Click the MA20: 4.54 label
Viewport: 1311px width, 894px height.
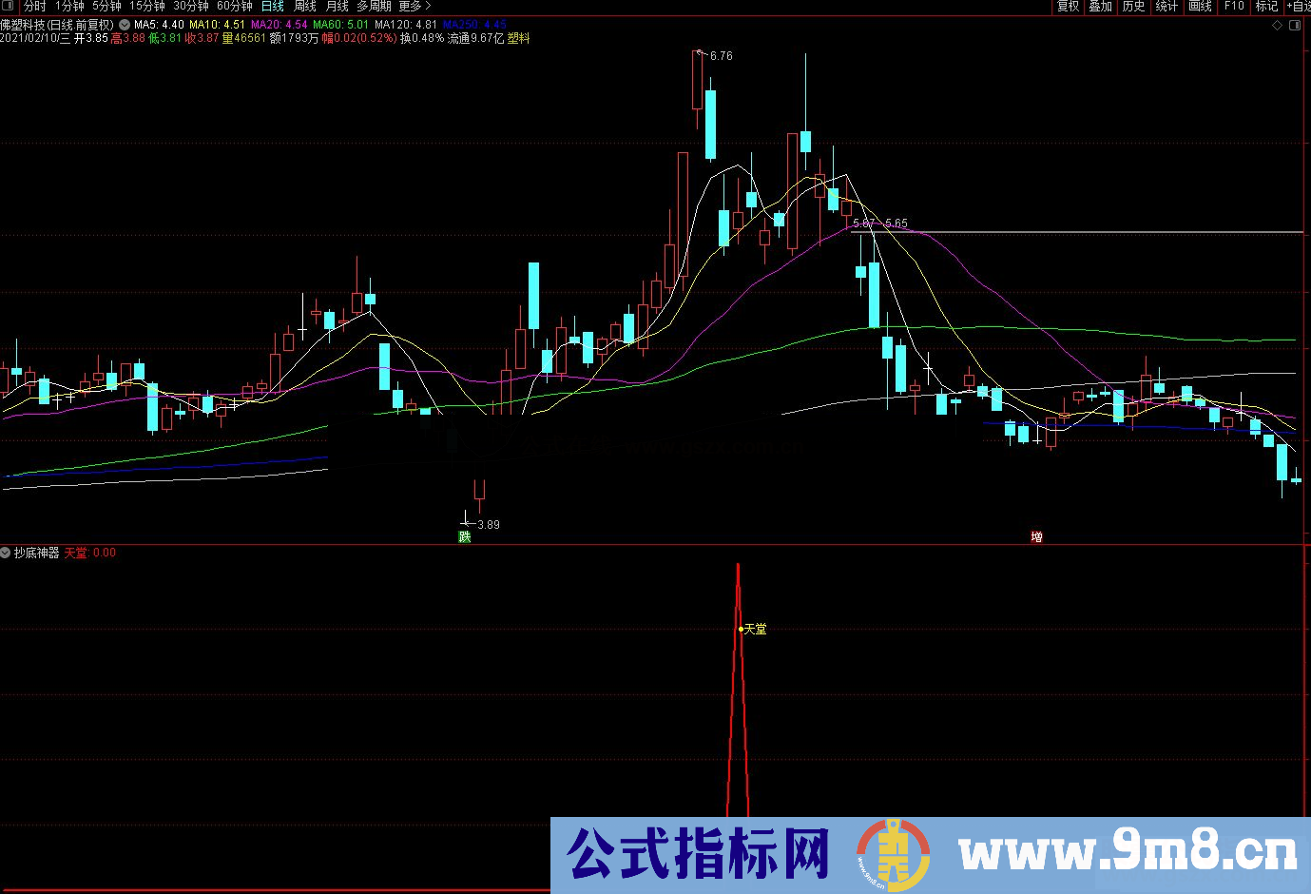280,25
